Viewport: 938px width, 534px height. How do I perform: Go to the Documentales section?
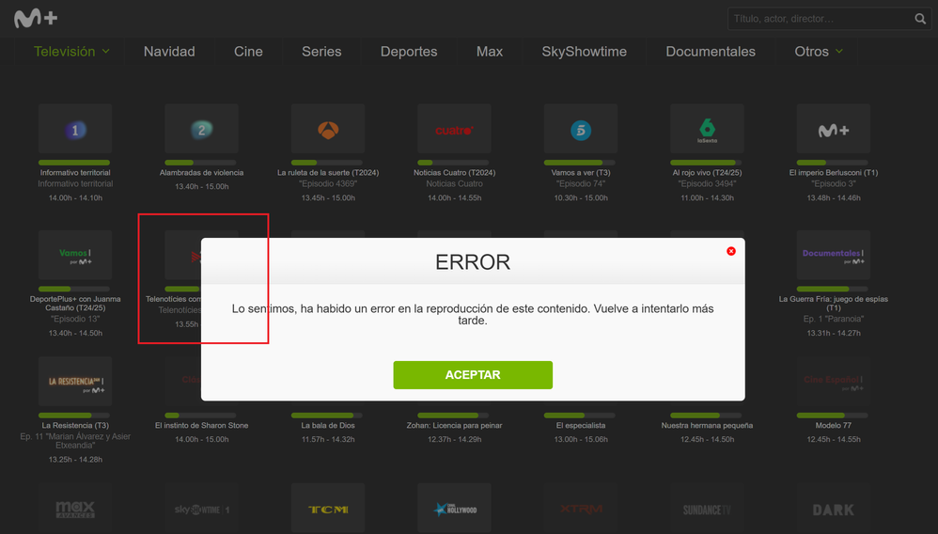tap(711, 52)
